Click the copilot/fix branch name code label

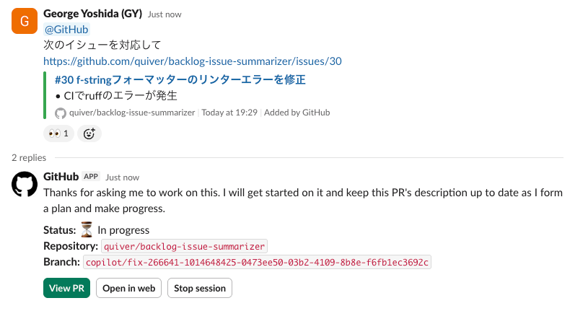click(x=258, y=262)
